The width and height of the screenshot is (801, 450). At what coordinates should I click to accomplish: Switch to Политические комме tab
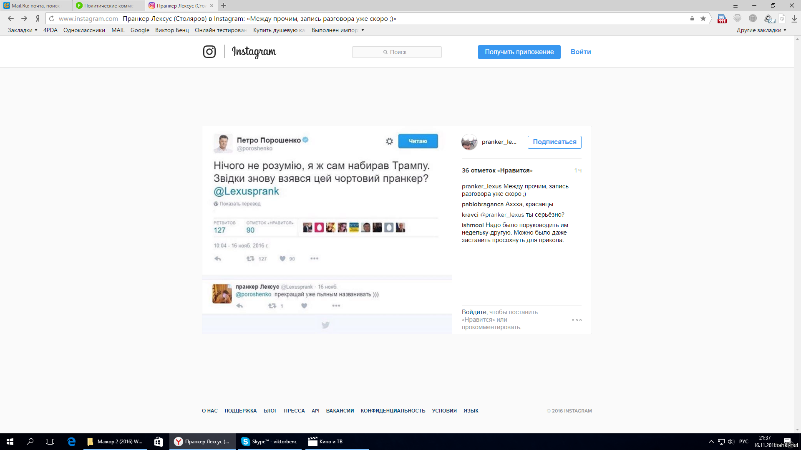click(109, 5)
